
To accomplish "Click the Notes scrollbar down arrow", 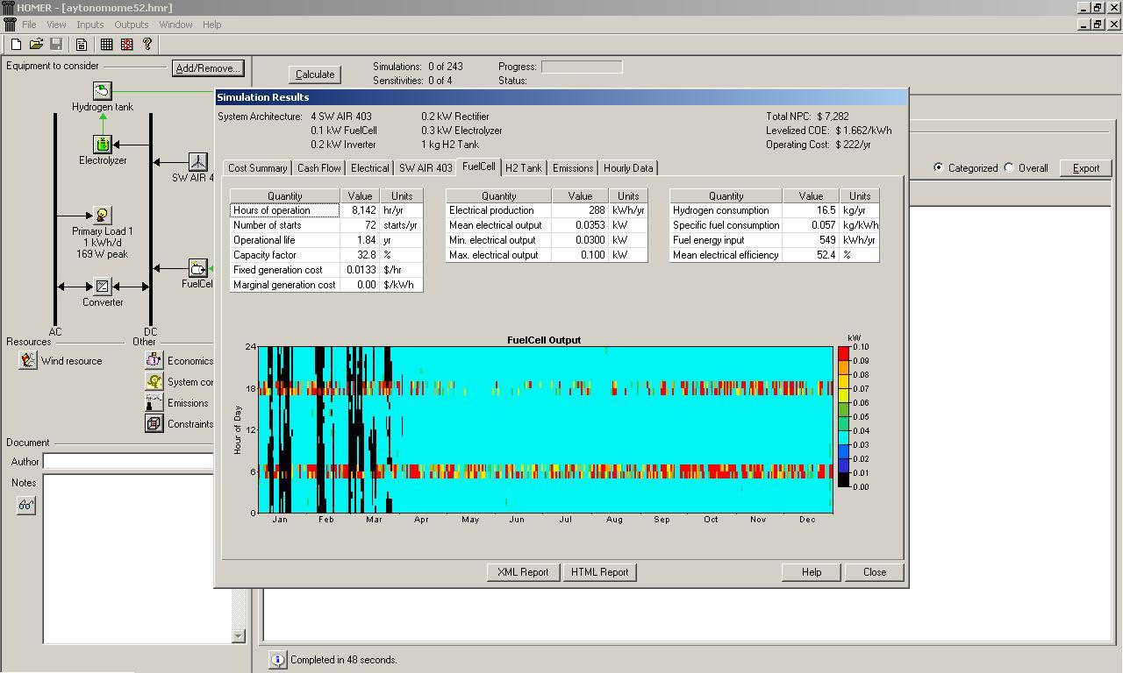I will point(238,636).
